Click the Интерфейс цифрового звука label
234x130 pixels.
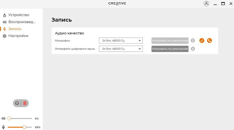(75, 49)
